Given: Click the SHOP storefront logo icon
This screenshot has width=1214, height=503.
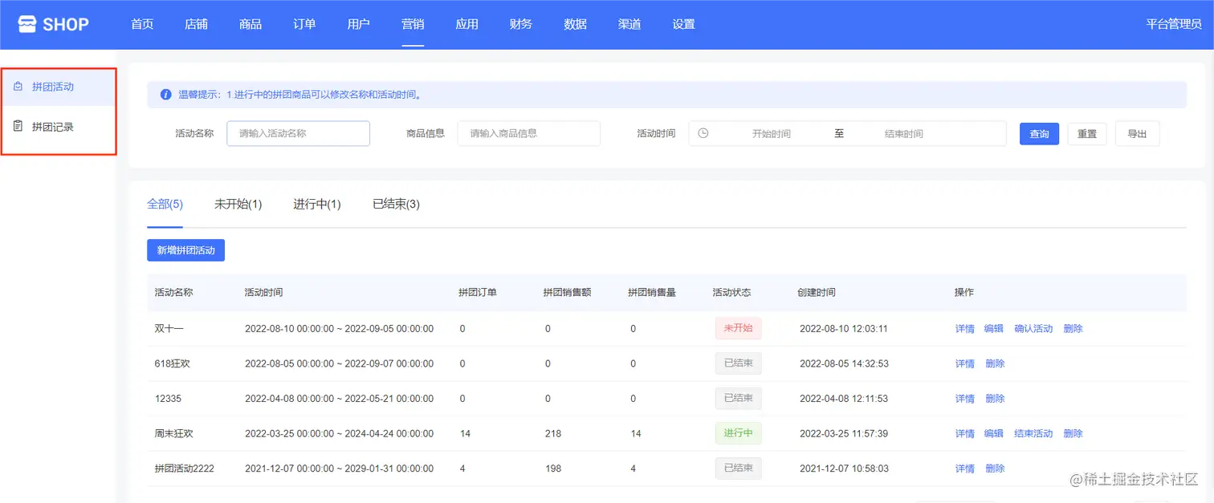Looking at the screenshot, I should 27,24.
